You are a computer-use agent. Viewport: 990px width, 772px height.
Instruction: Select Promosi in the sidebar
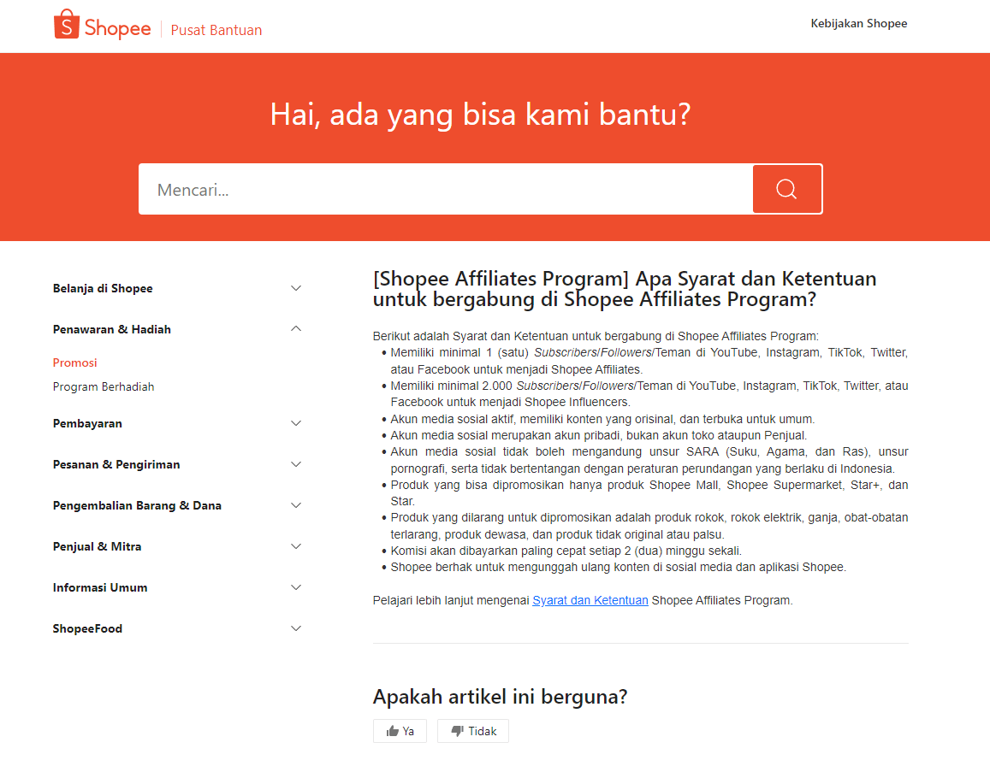point(74,362)
